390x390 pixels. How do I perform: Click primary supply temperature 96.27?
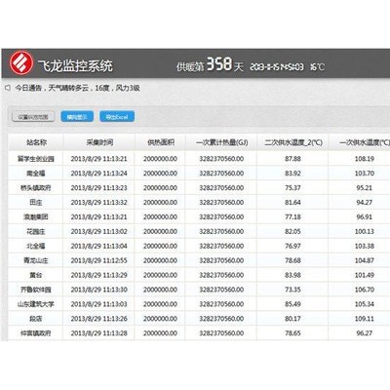(365, 333)
